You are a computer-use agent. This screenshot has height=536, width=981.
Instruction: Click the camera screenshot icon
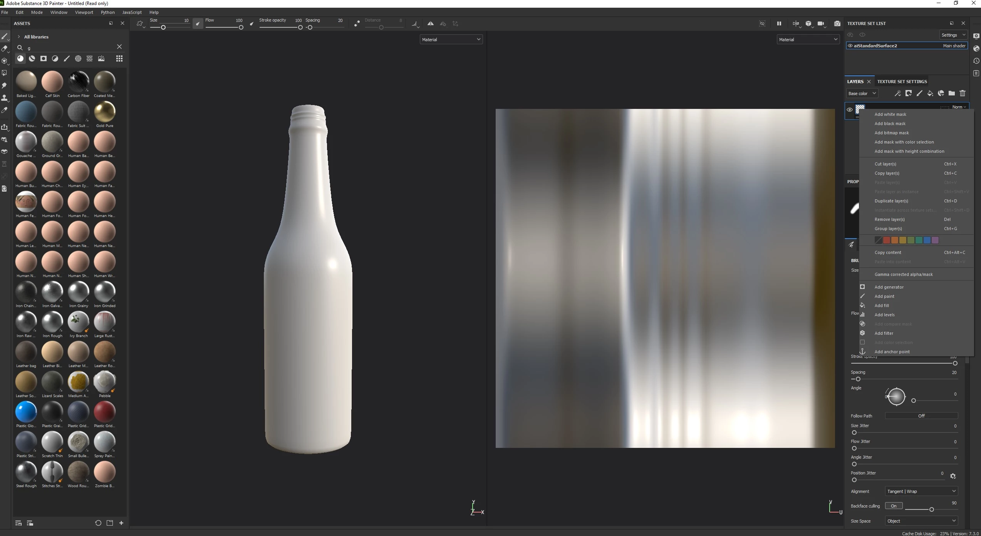pos(837,24)
